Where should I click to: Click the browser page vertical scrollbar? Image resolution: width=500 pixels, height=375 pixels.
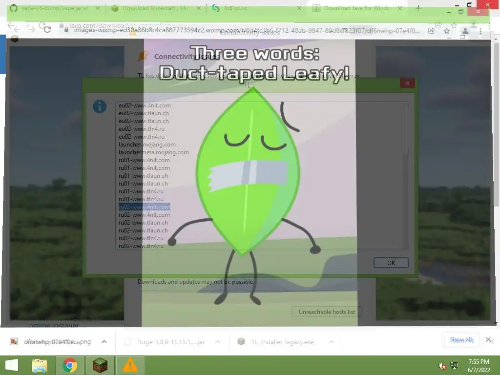(495, 125)
